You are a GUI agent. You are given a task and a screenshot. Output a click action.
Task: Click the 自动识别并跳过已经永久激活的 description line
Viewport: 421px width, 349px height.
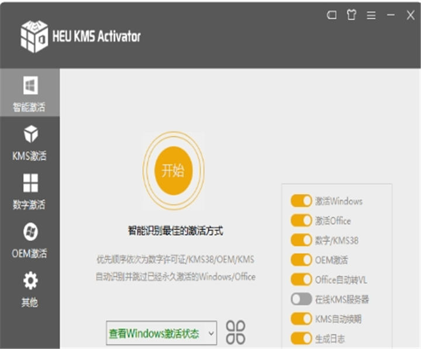(x=175, y=277)
